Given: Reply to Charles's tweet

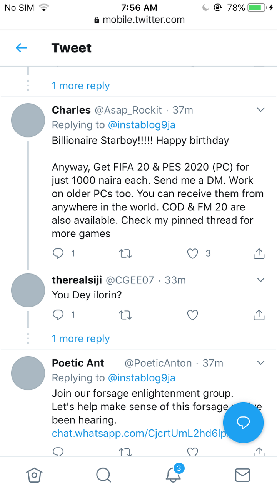Looking at the screenshot, I should pos(58,253).
